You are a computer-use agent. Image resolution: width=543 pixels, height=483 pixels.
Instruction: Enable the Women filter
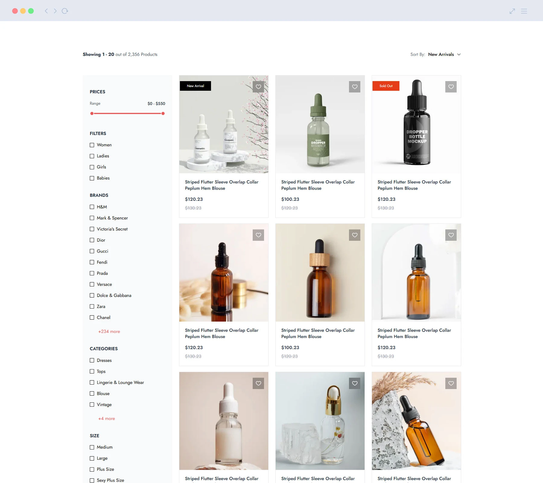point(92,145)
